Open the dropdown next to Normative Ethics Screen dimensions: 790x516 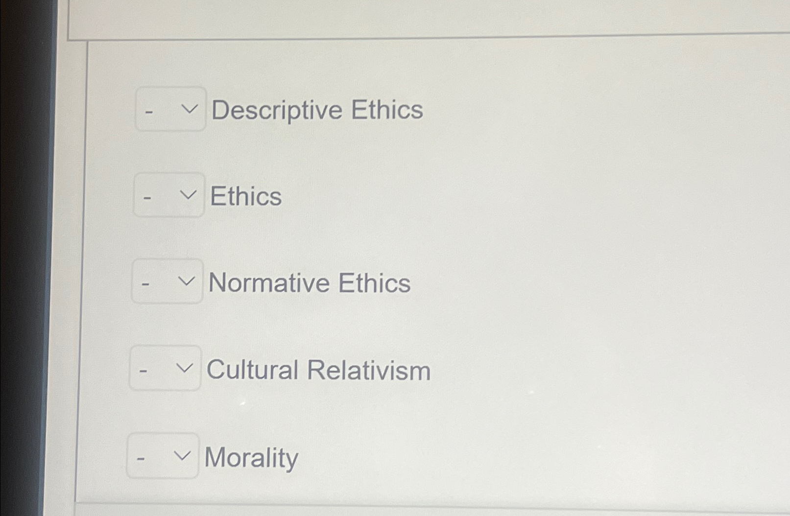click(x=167, y=282)
